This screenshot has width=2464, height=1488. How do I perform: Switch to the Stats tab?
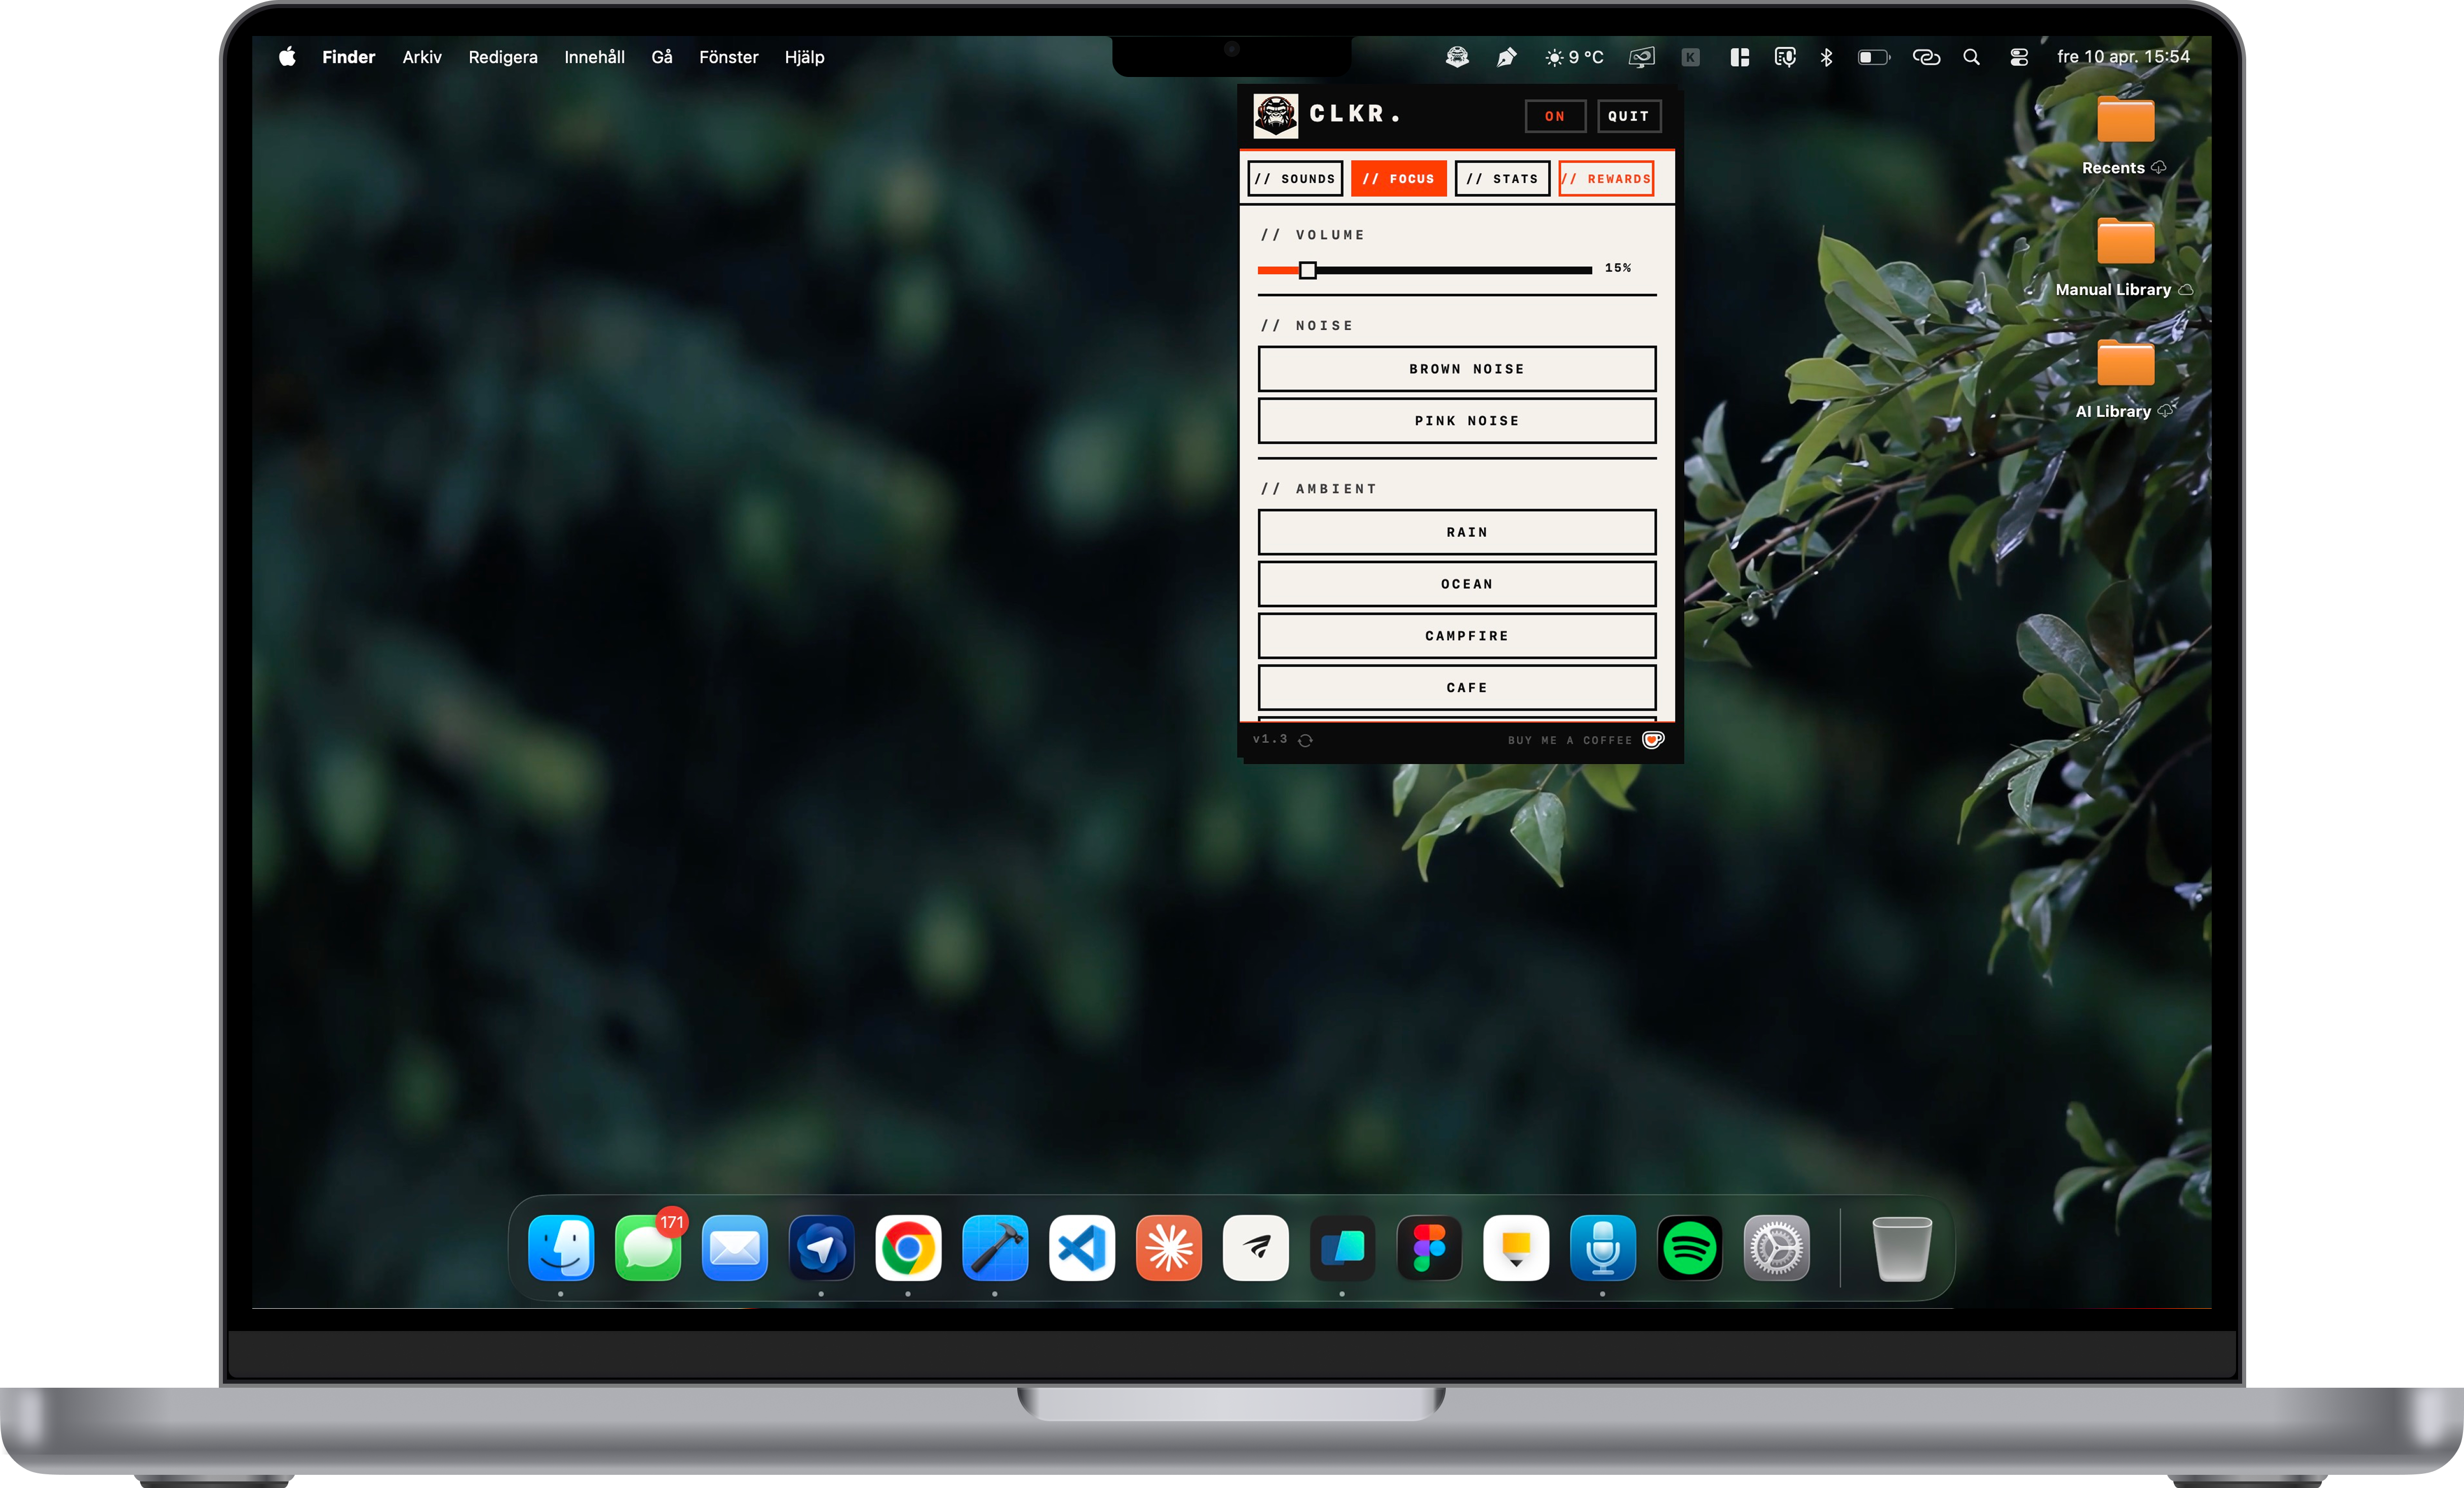click(x=1502, y=179)
